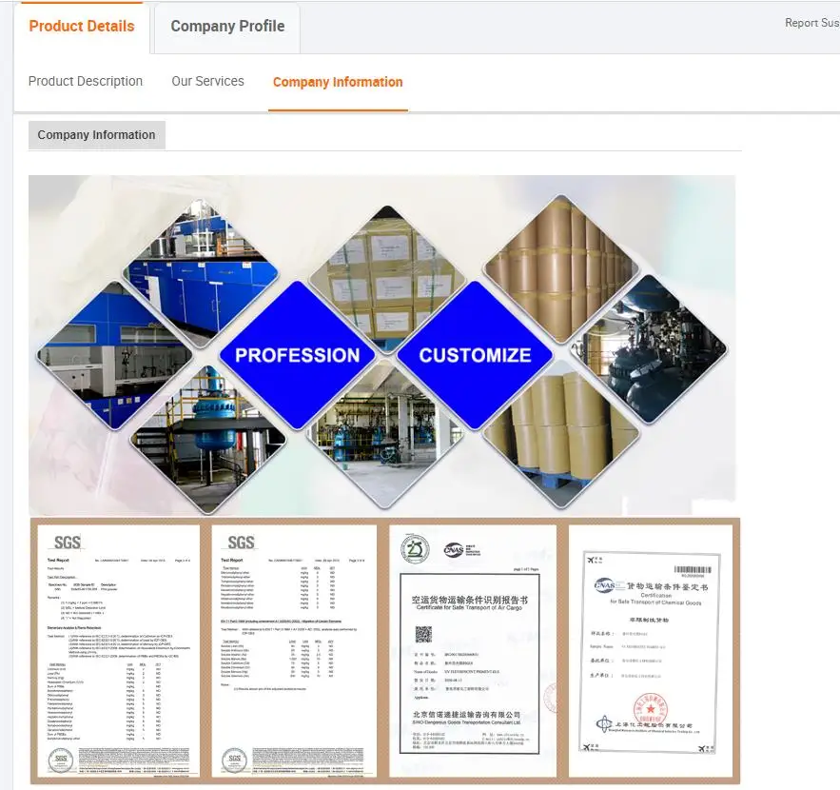This screenshot has height=790, width=840.
Task: Click SGS logo on second test report
Action: coord(241,543)
